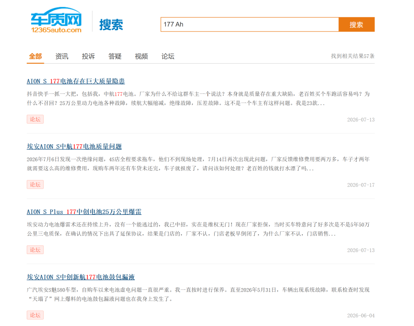Click 论坛 tag under AION S Plus 177中创电池 result
This screenshot has width=414, height=326.
coord(35,250)
